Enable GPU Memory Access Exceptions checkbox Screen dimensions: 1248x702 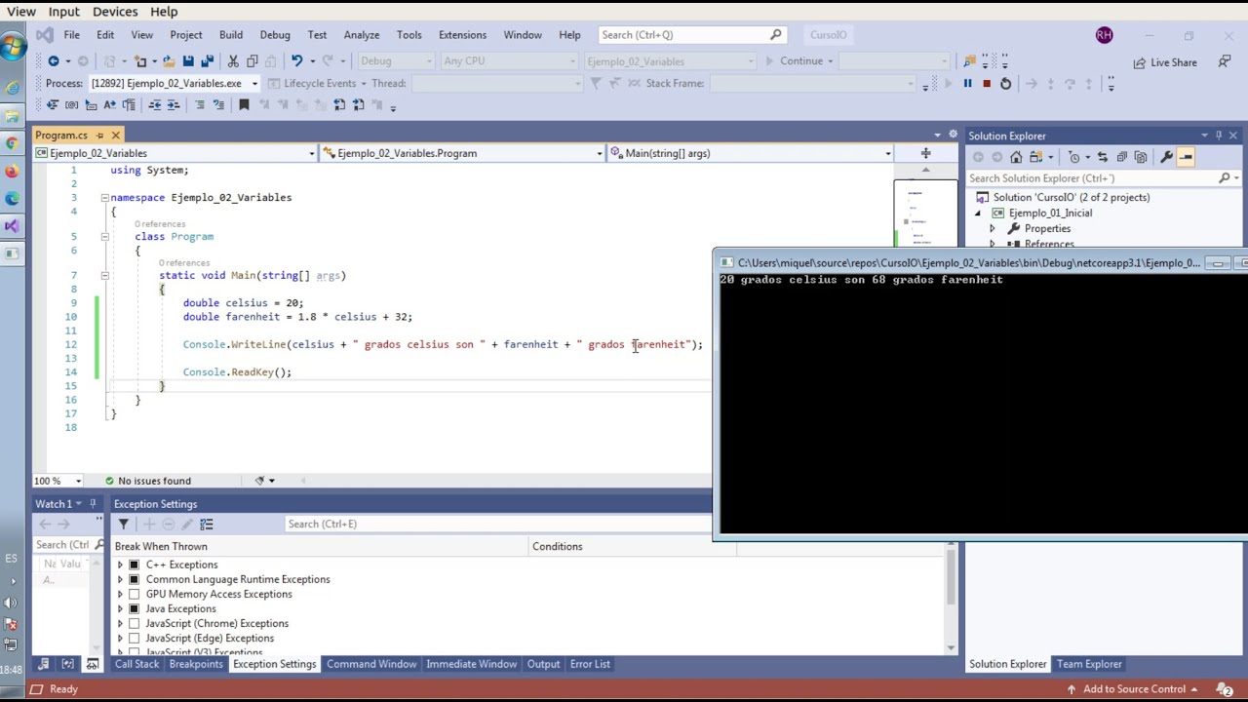click(x=135, y=595)
